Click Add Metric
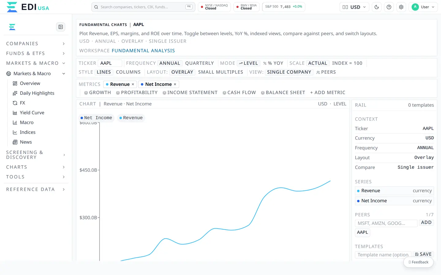The width and height of the screenshot is (441, 275). coord(328,93)
